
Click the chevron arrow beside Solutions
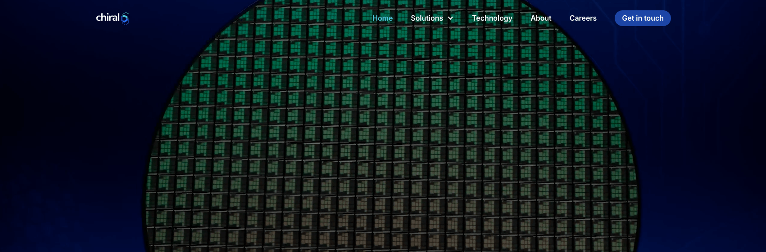tap(450, 18)
